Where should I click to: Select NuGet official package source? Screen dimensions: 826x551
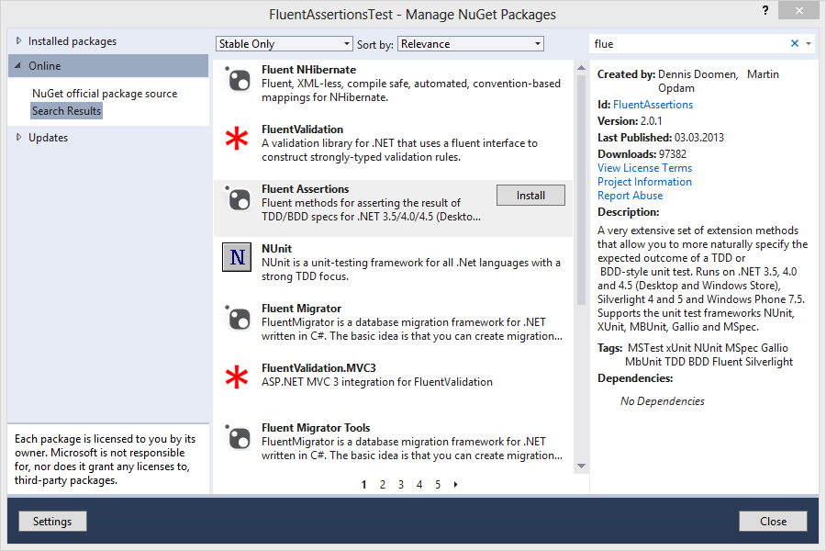[x=105, y=94]
